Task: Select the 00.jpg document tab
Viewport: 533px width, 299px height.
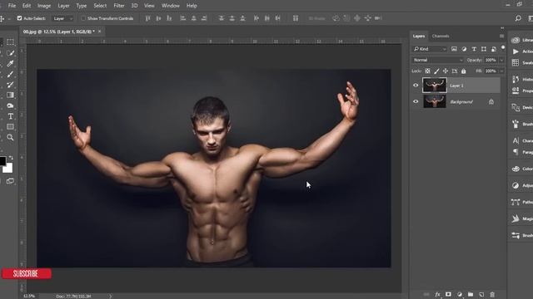Action: coord(59,32)
